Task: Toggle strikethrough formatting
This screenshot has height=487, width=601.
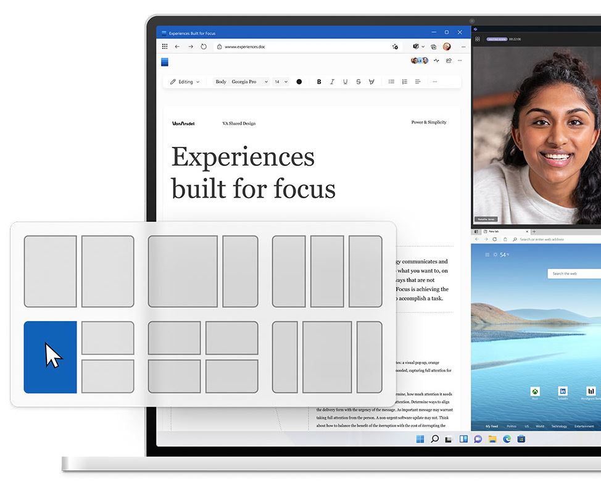Action: 359,81
